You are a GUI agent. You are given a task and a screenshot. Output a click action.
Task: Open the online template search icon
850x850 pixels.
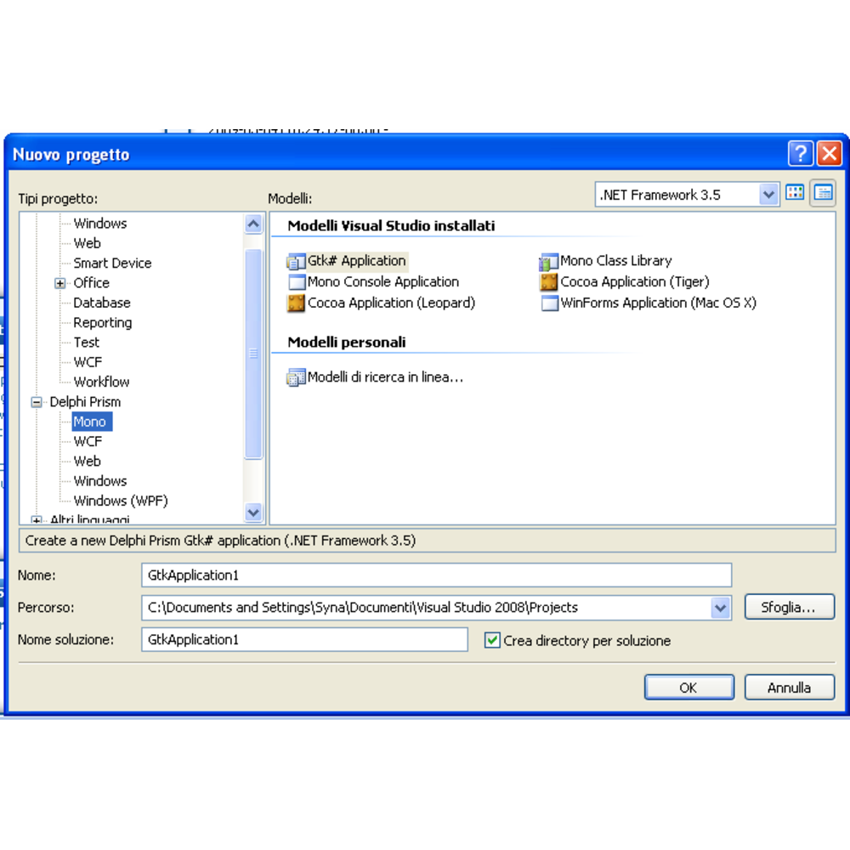tap(296, 377)
